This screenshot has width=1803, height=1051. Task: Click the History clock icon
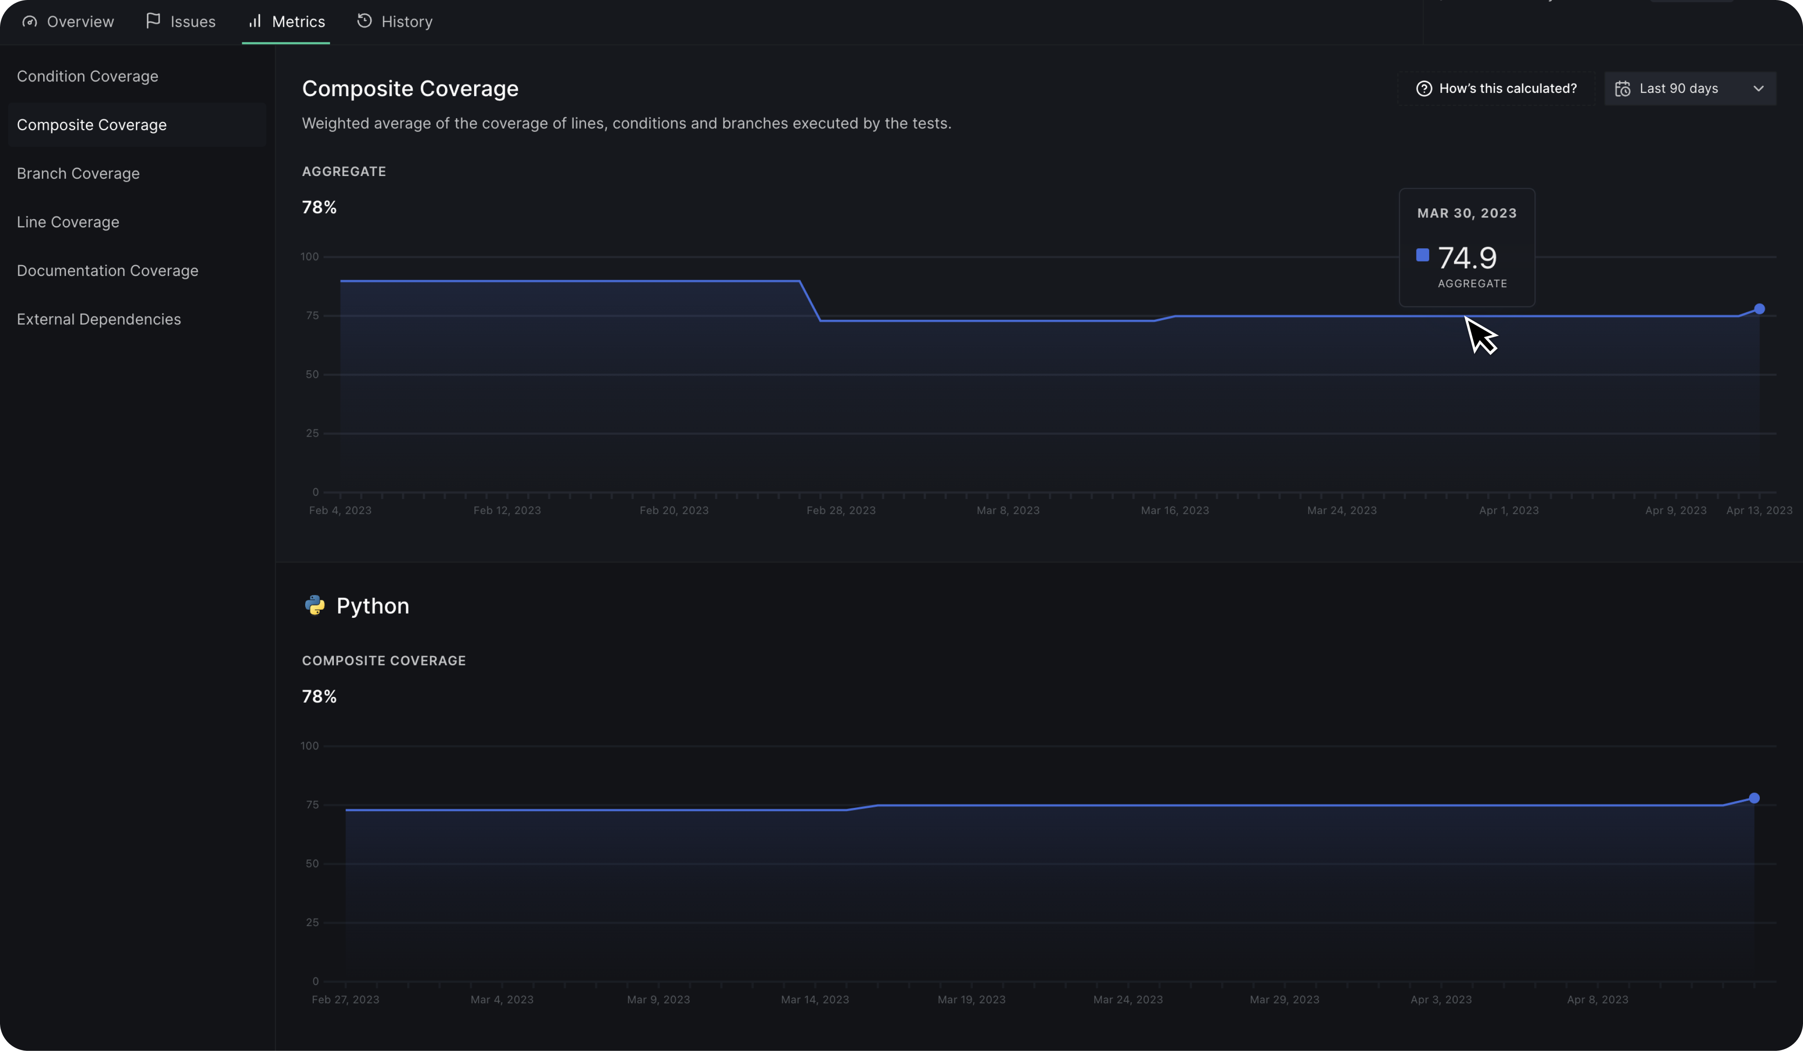pyautogui.click(x=364, y=21)
